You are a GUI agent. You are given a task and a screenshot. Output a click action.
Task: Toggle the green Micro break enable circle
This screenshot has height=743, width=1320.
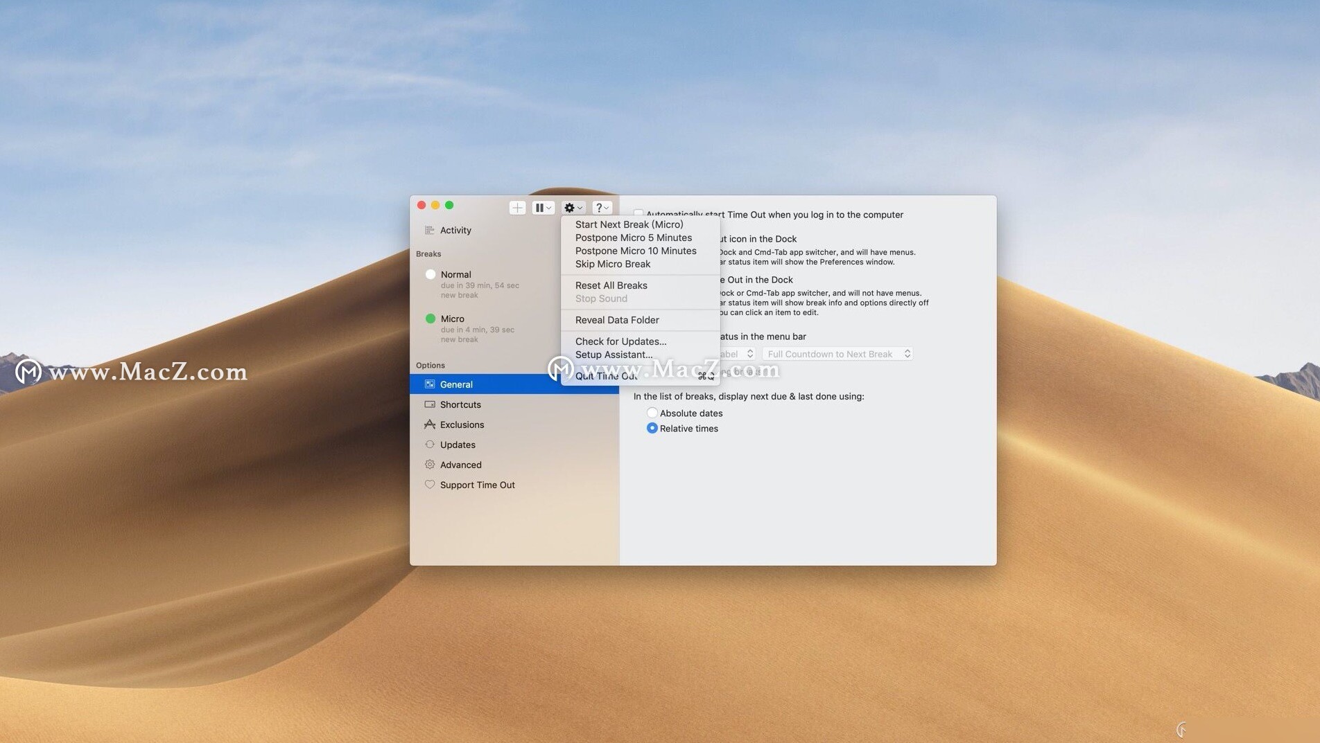(431, 319)
